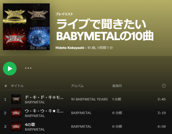Select track ド・キ・ド・キ☆モ... title
Screen dimensions: 172x134
click(x=44, y=97)
